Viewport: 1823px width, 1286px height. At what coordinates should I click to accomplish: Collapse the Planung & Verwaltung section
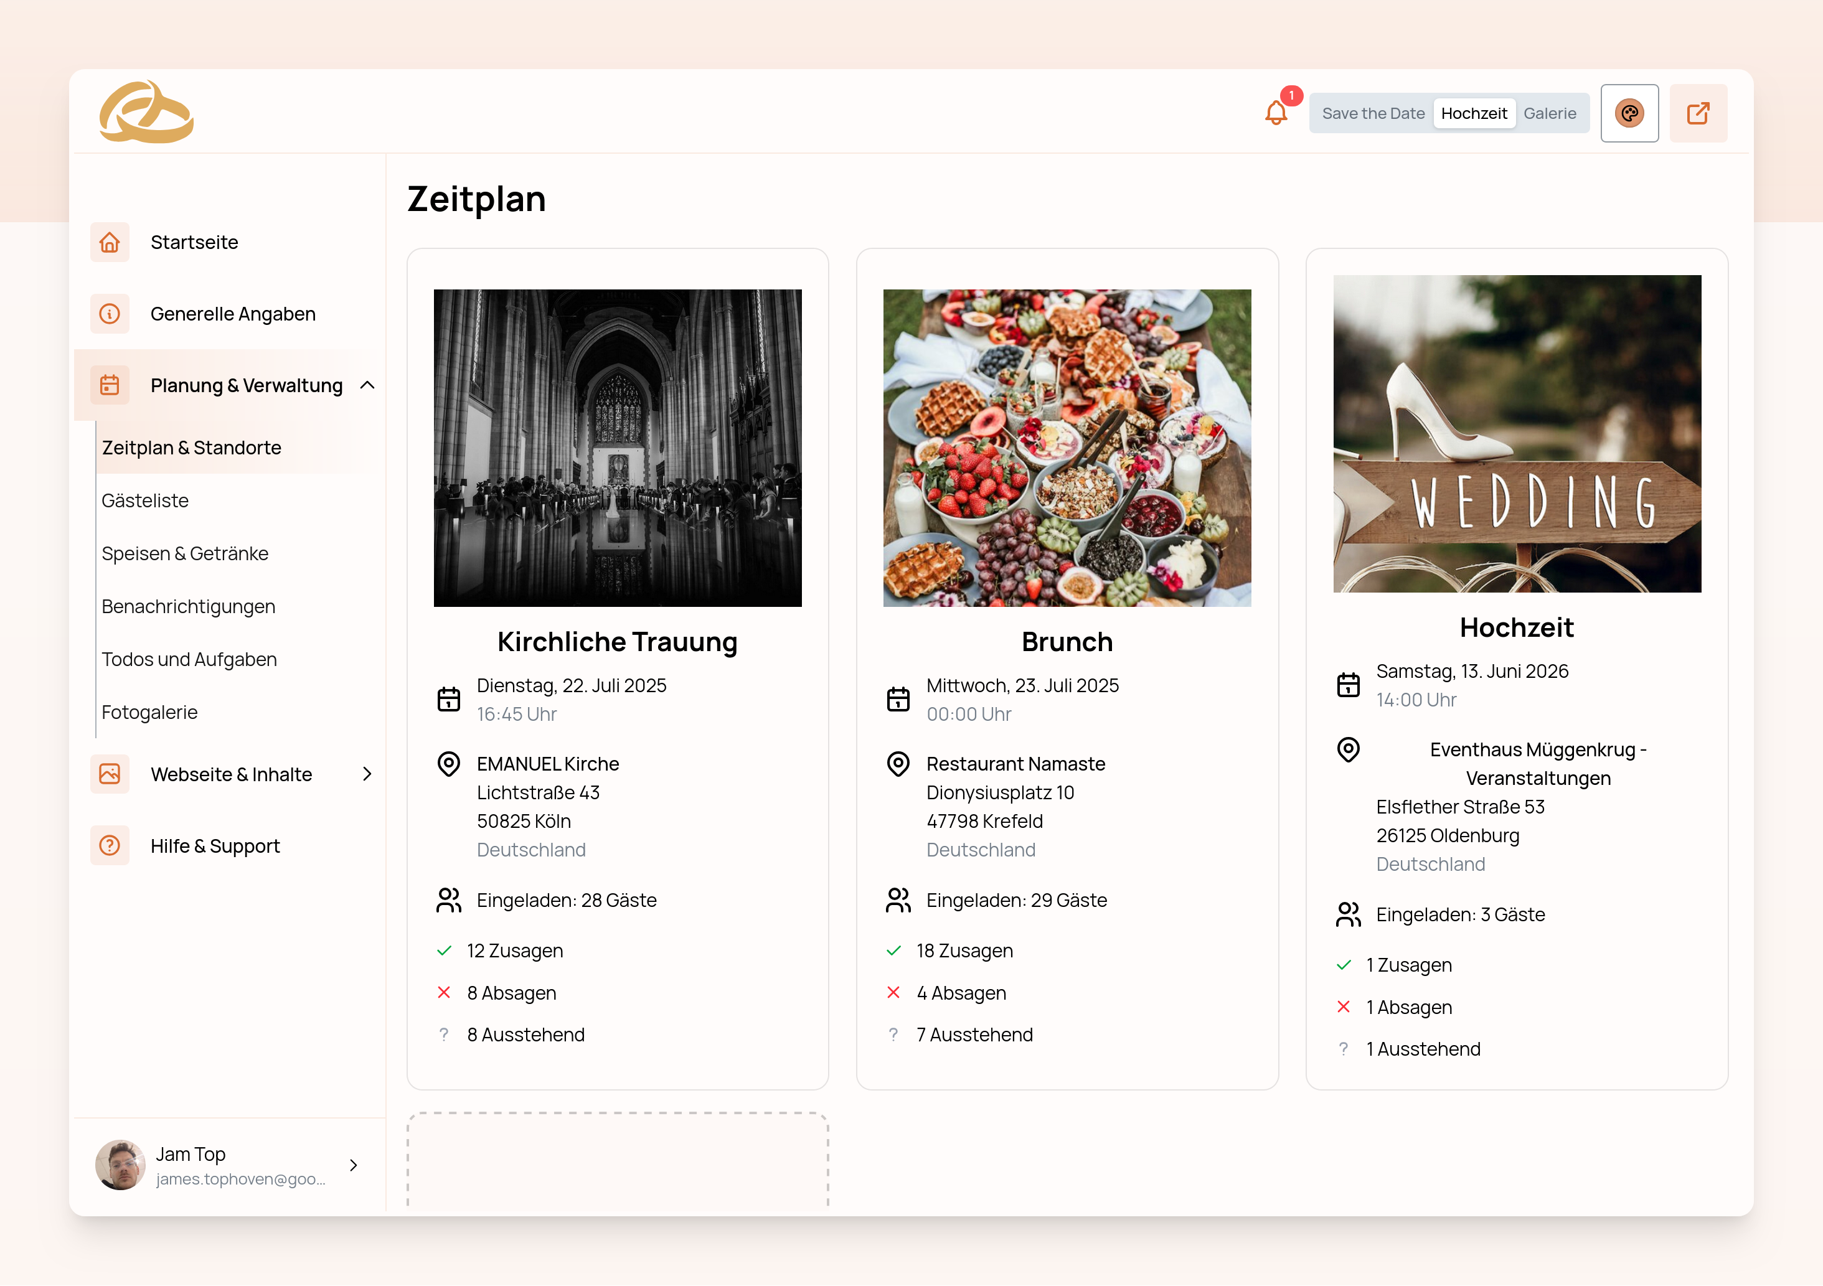coord(367,385)
